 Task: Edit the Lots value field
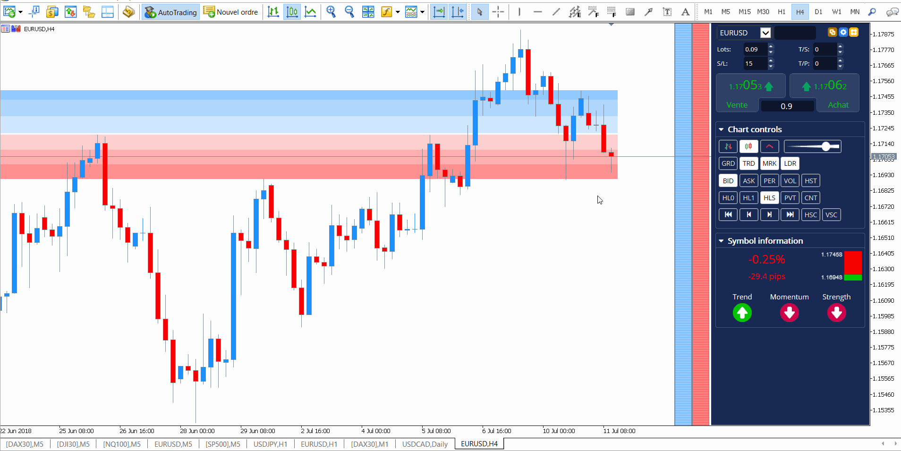754,49
